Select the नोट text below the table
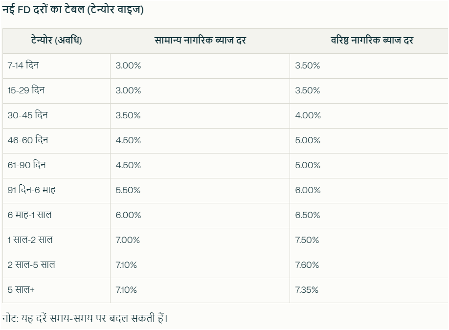This screenshot has height=330, width=449. click(85, 318)
